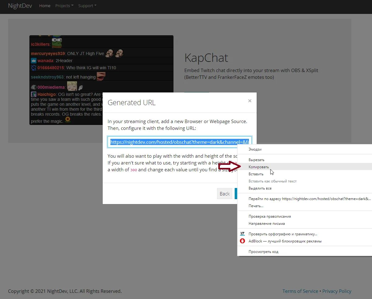This screenshot has height=299, width=372.
Task: Click the Copyright 2021 NightDev footer text
Action: pos(65,291)
